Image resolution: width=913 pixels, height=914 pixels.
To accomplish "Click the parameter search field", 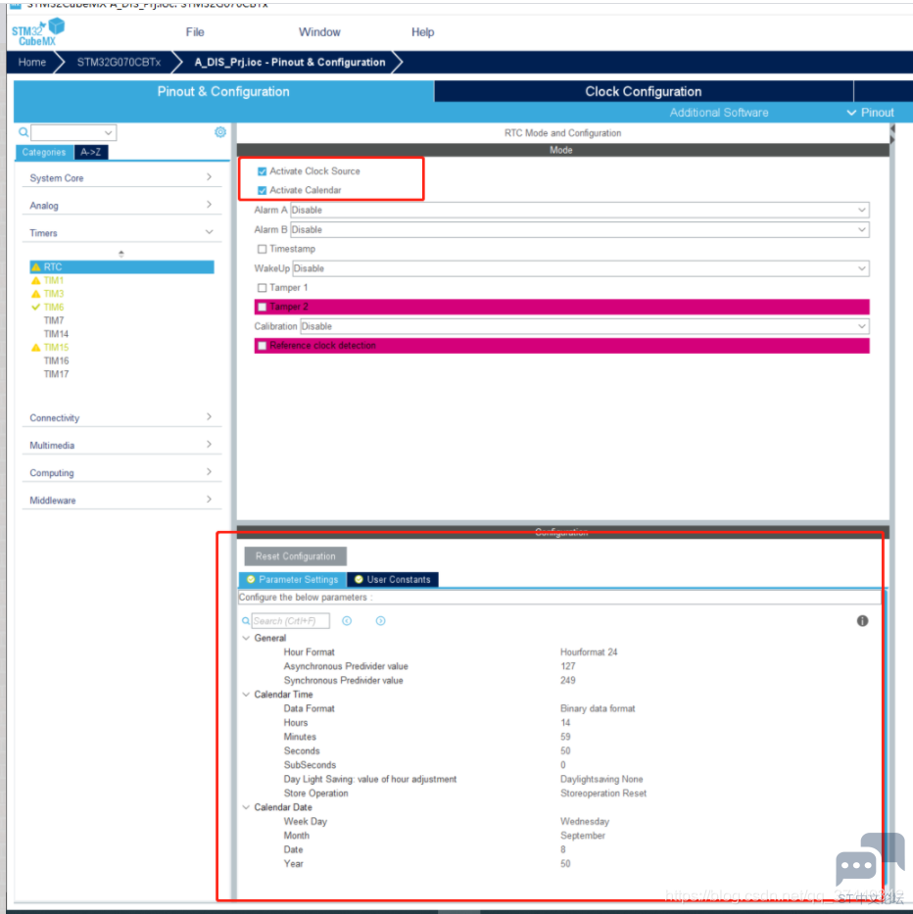I will (290, 621).
